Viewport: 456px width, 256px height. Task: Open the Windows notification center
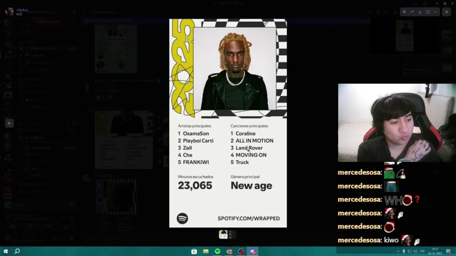pos(449,251)
